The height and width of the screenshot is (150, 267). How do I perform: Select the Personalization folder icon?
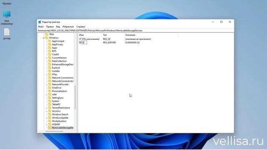[x=50, y=91]
